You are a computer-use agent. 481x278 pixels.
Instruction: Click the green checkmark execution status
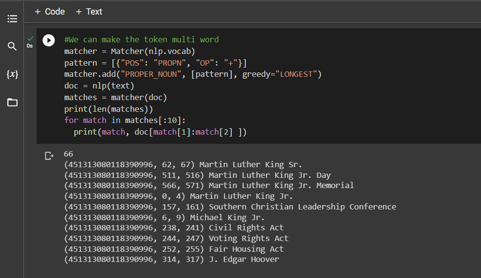click(x=30, y=38)
